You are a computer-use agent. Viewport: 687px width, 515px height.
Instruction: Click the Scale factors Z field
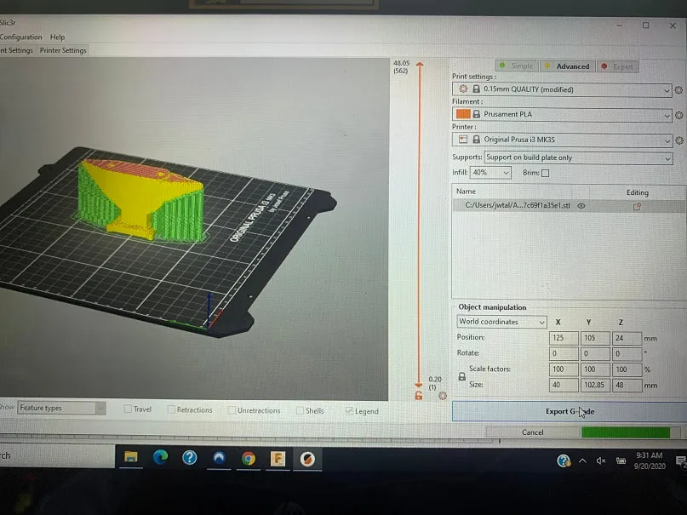tap(627, 369)
